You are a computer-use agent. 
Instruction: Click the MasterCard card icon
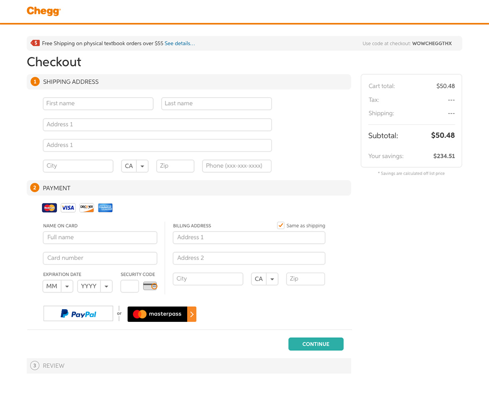pos(50,208)
